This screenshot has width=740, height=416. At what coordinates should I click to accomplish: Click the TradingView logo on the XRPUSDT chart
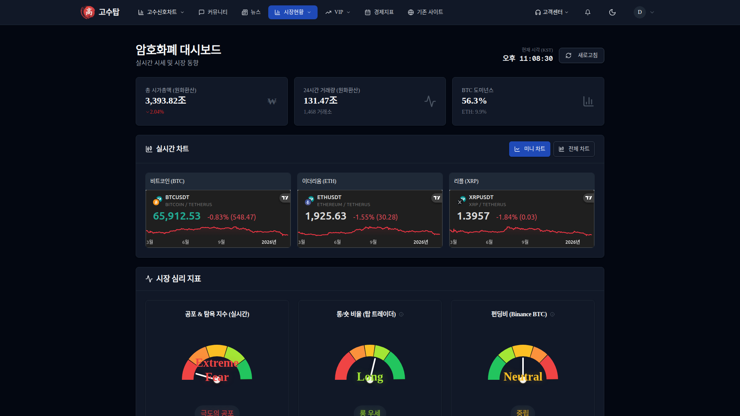(589, 198)
